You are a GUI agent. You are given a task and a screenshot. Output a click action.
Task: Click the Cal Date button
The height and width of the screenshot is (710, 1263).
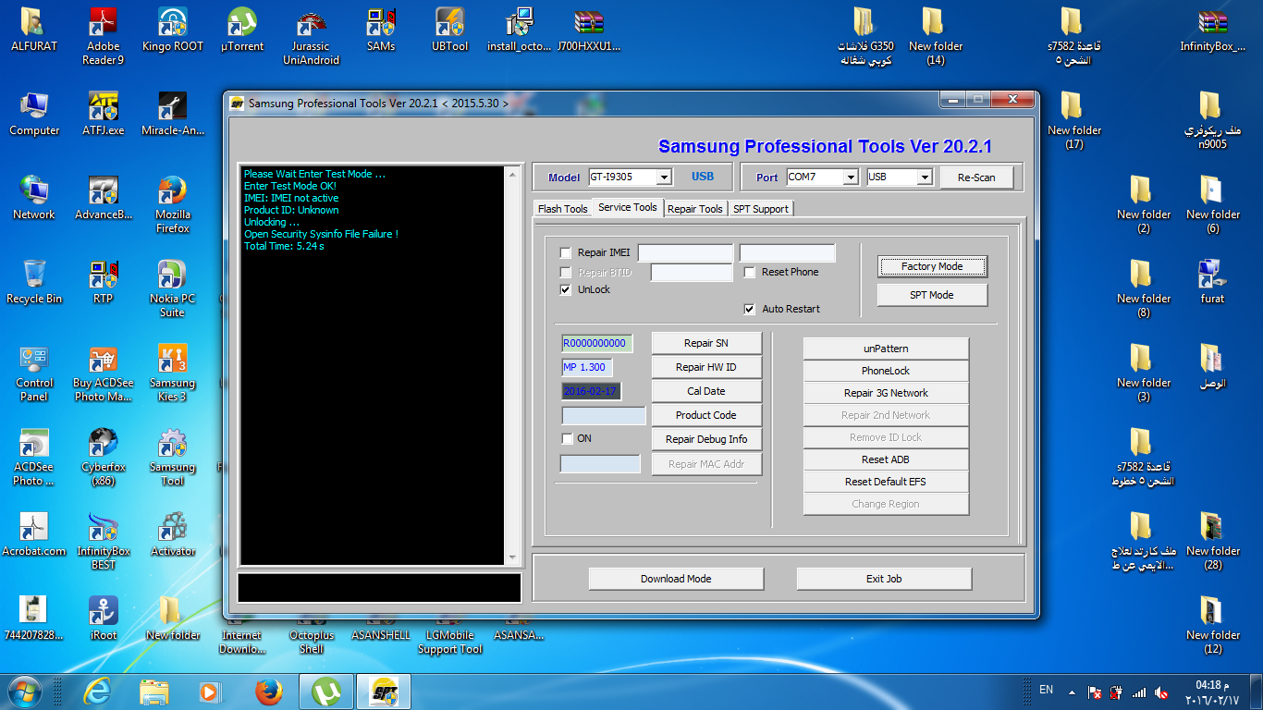[706, 391]
